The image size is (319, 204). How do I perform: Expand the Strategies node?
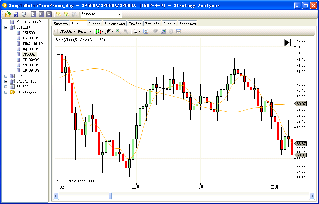(6, 92)
